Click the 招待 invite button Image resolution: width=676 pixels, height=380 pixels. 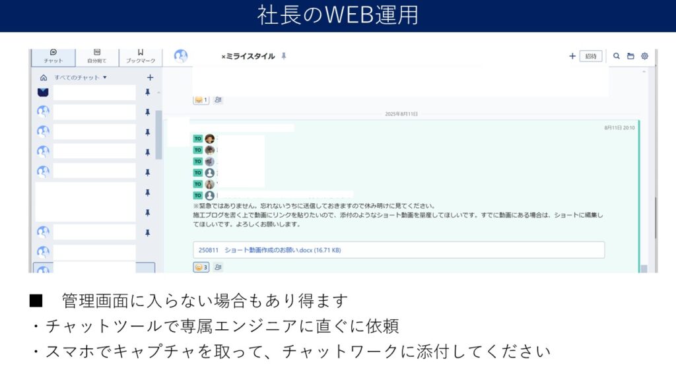pos(591,57)
